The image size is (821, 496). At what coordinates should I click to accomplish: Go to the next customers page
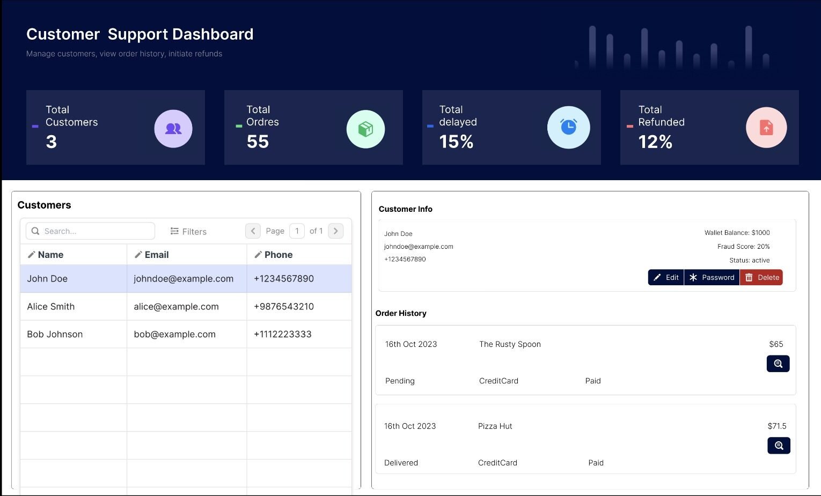click(335, 231)
